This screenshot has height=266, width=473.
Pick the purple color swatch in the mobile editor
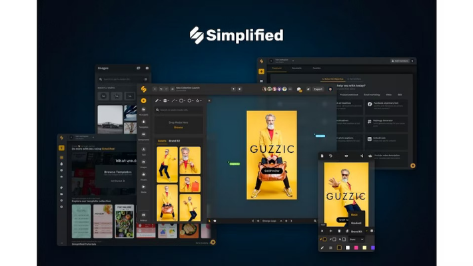pos(373,248)
